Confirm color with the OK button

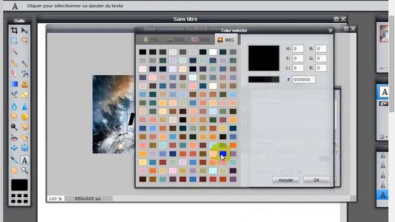317,180
